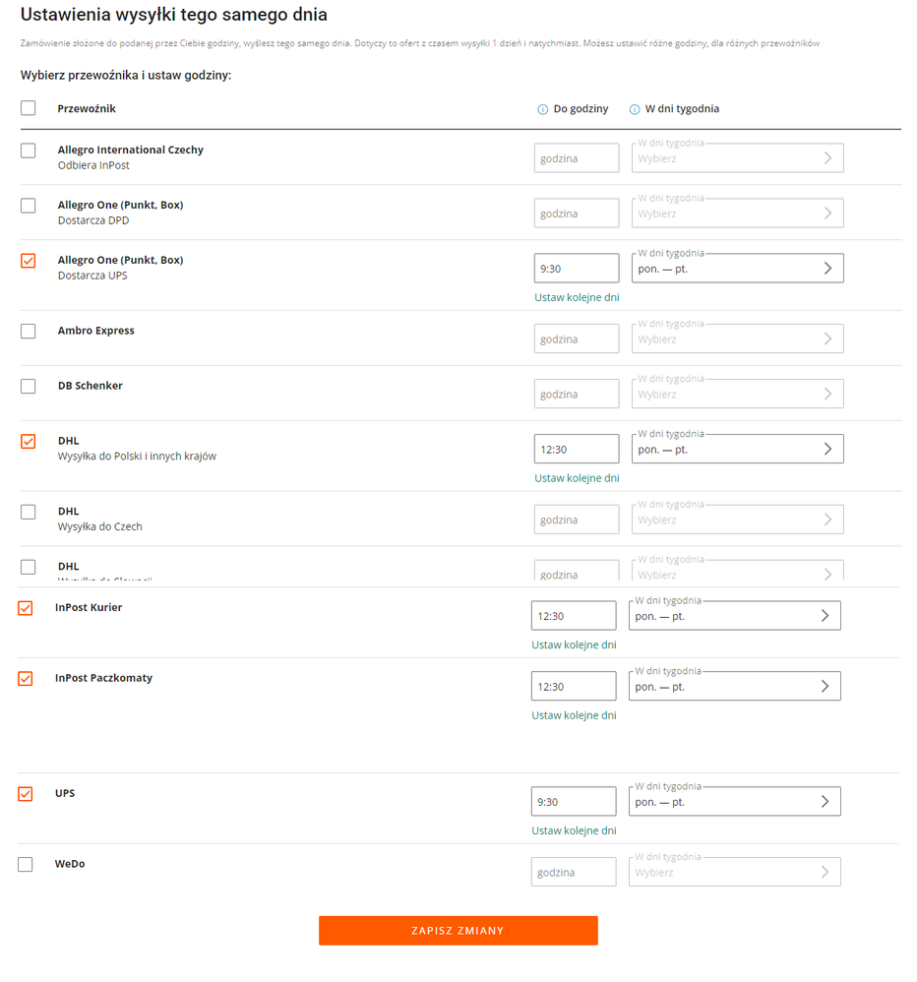Uncheck the InPost Paczkomaty carrier
The image size is (917, 982).
25,678
